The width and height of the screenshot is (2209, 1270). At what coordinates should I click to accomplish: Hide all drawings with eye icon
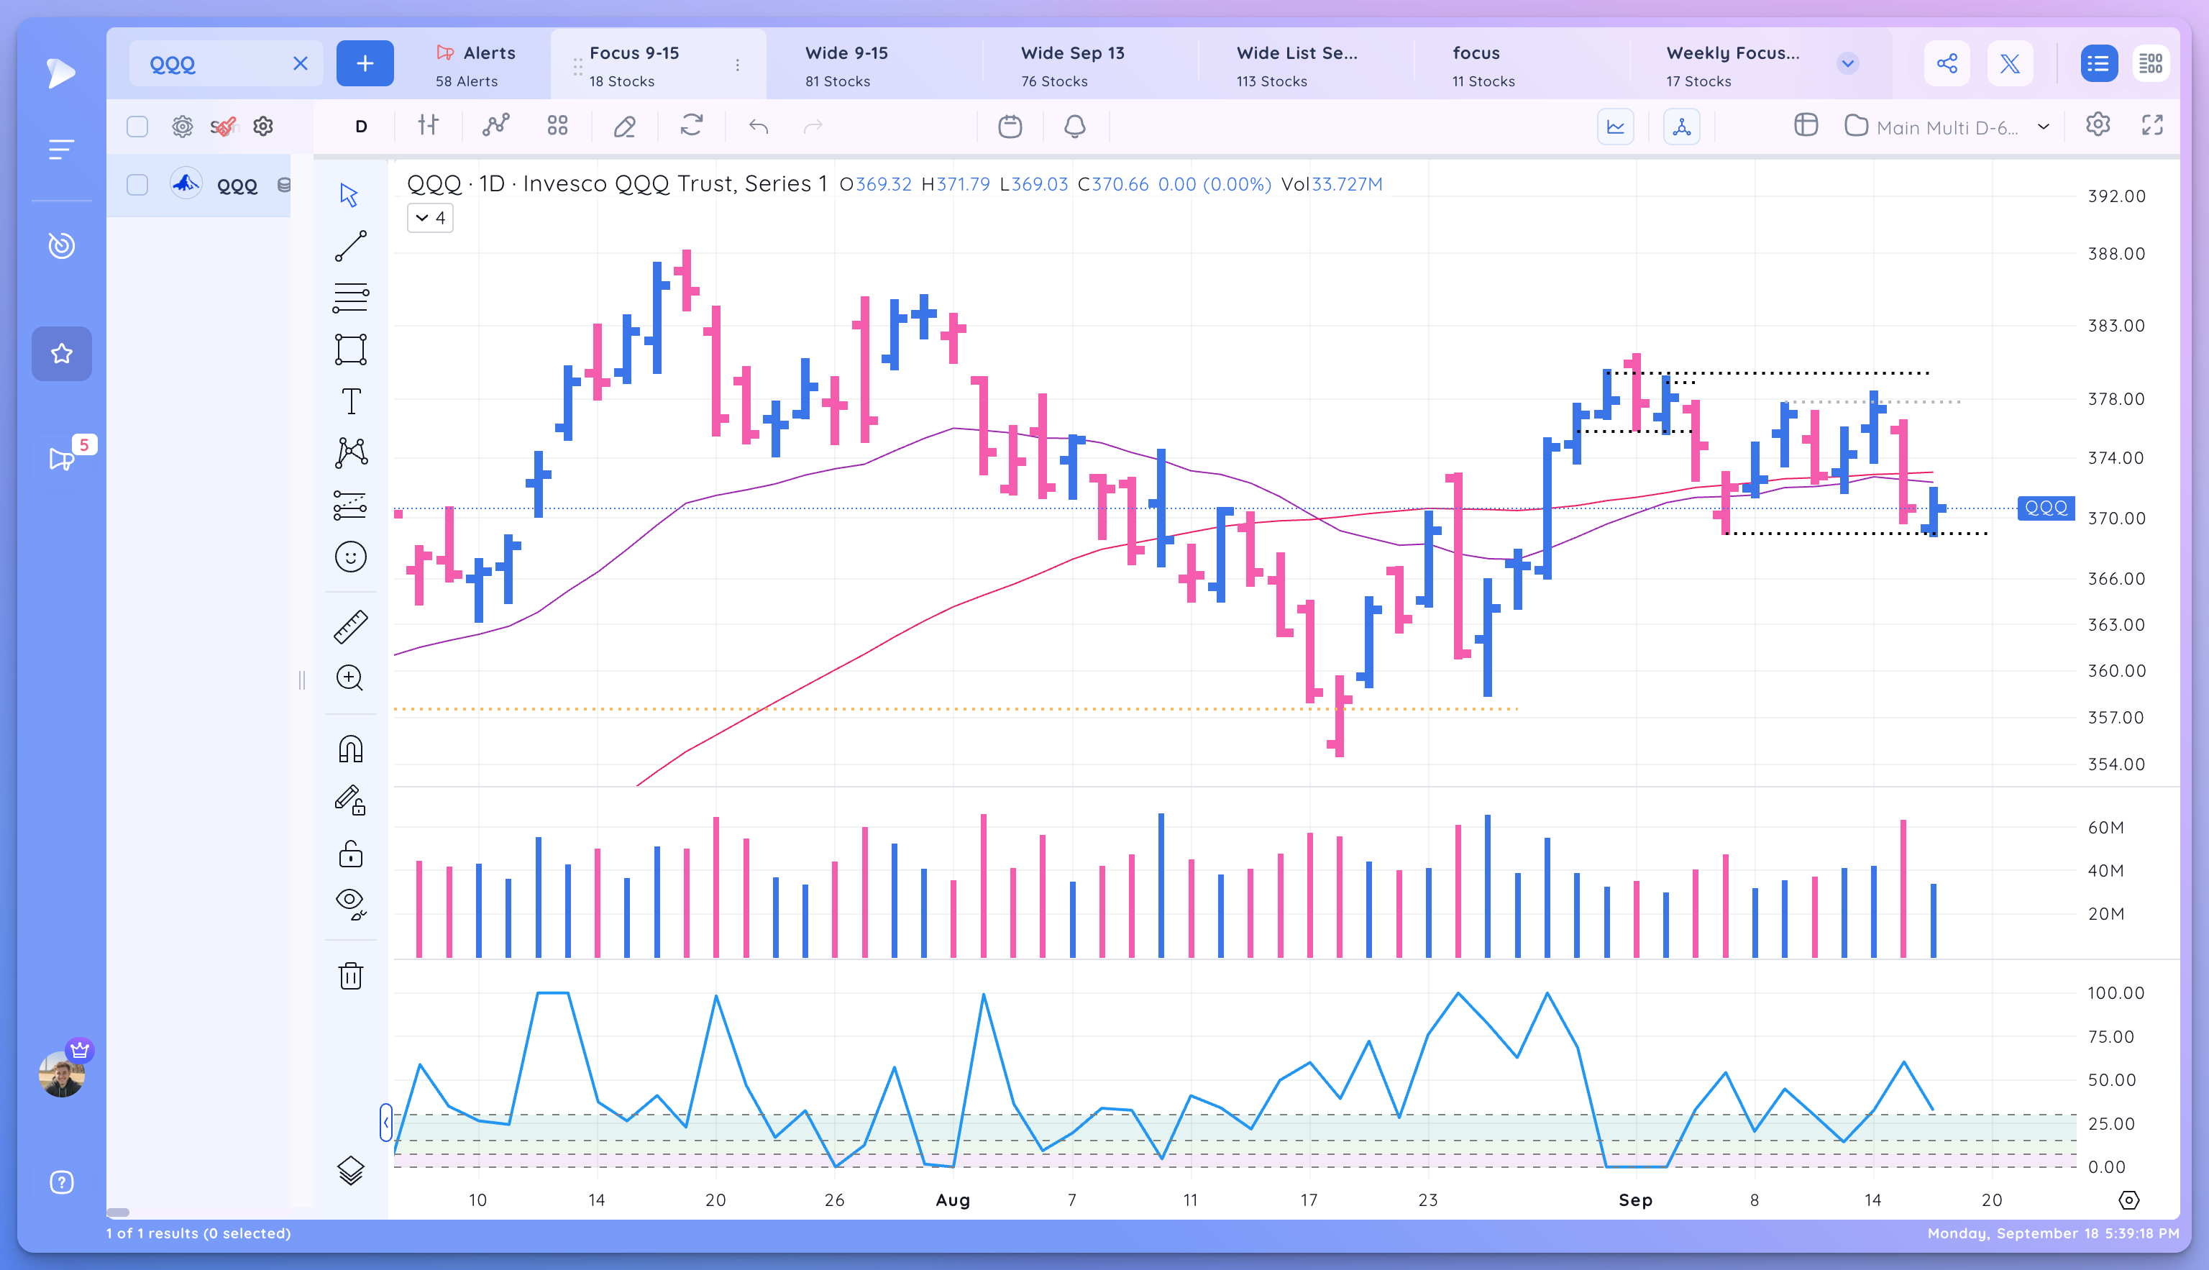[351, 904]
